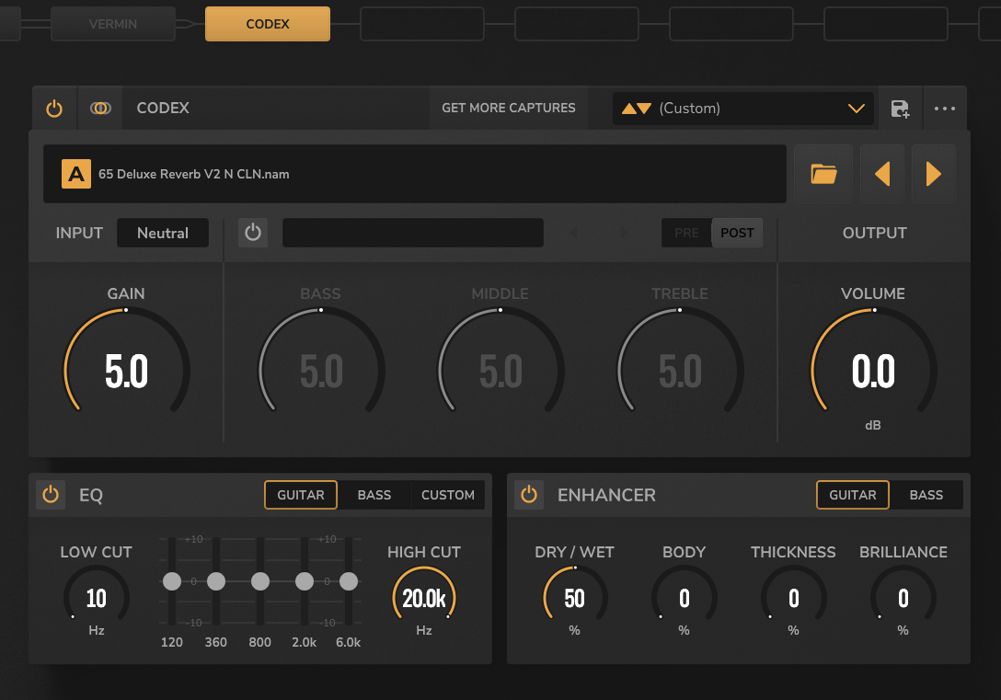Switch EQ to the CUSTOM tab
The width and height of the screenshot is (1001, 700).
(447, 495)
